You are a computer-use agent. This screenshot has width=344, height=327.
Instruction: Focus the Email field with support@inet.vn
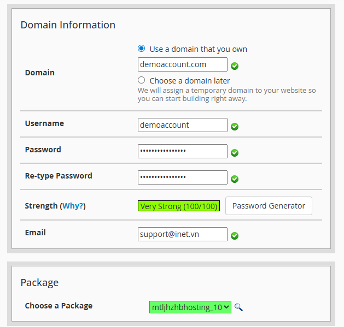[x=183, y=234]
